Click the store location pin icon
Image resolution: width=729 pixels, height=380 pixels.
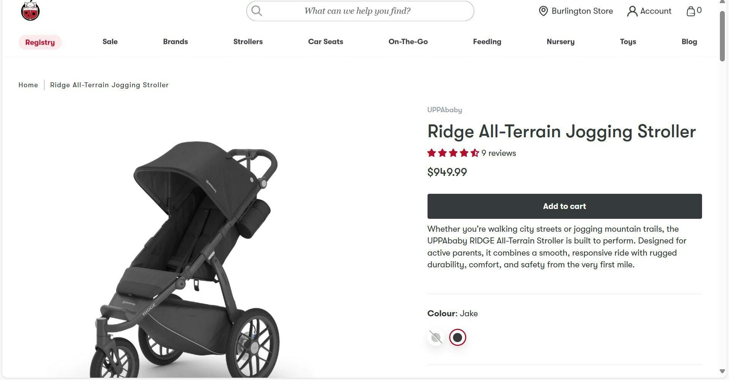tap(543, 11)
